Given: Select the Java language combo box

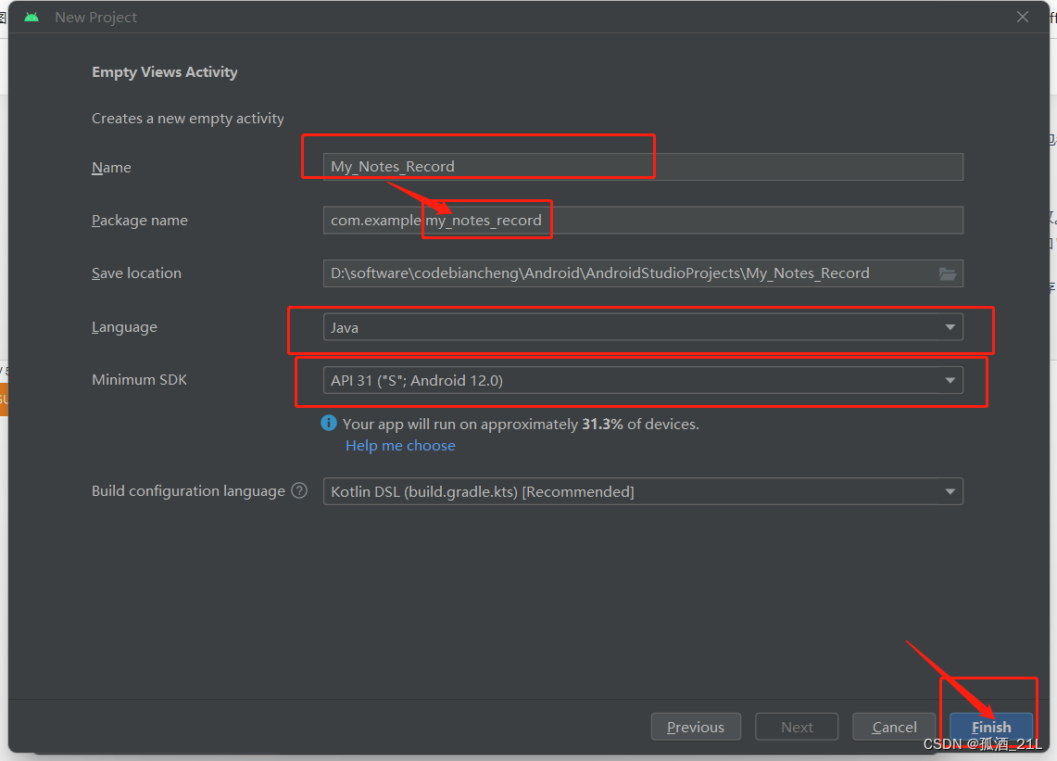Looking at the screenshot, I should pyautogui.click(x=643, y=327).
